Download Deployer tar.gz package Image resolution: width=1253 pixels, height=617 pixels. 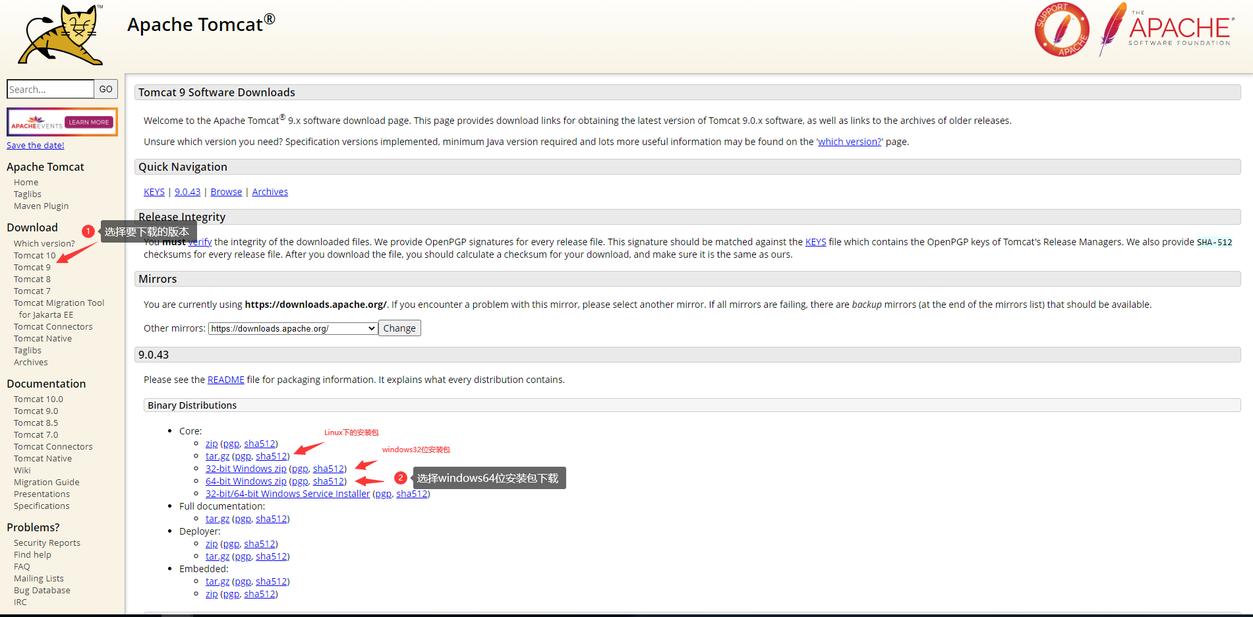pyautogui.click(x=218, y=556)
